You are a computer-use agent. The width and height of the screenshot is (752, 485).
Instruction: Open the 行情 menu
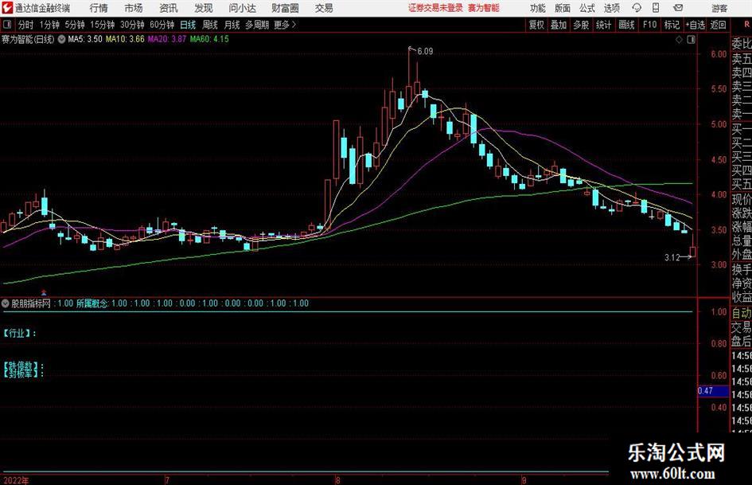tap(99, 8)
